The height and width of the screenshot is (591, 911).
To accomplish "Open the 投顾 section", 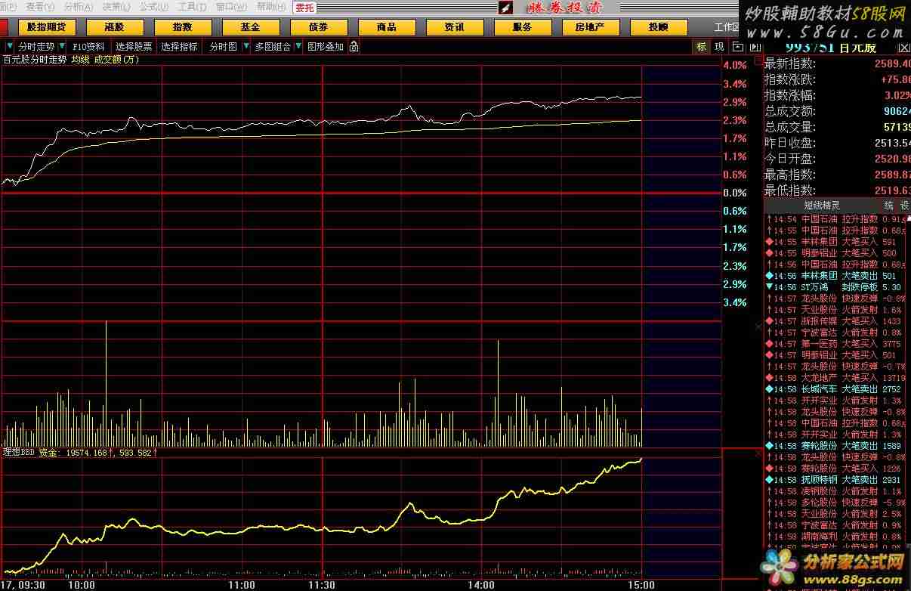I will pos(658,27).
